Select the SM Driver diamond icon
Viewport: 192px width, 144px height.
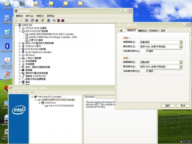(23, 55)
